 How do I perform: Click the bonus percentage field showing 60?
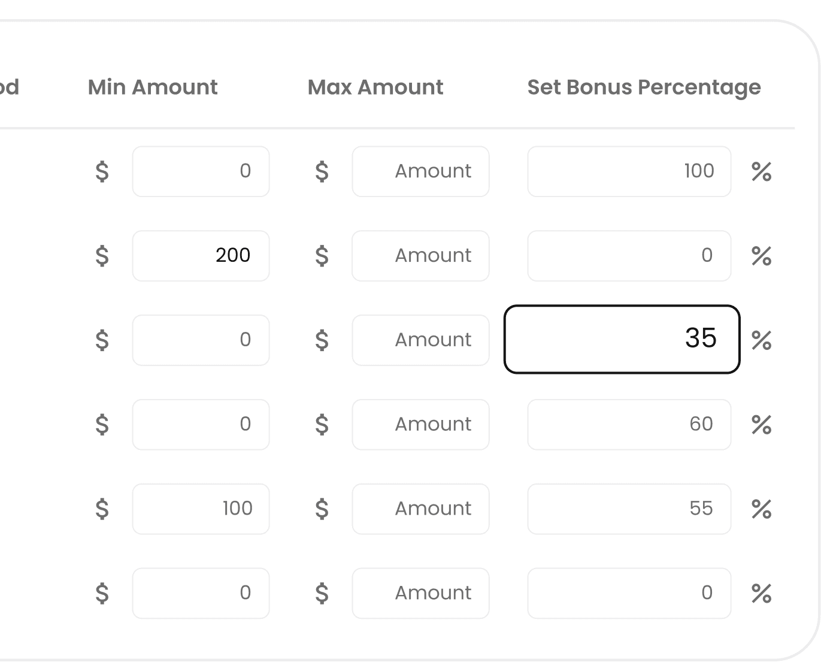(x=629, y=424)
